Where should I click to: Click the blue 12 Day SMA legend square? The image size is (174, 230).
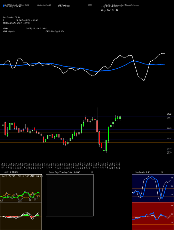tap(3, 6)
